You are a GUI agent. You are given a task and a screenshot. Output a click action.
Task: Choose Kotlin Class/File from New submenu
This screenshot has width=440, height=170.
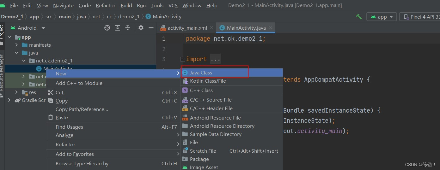tap(232, 81)
